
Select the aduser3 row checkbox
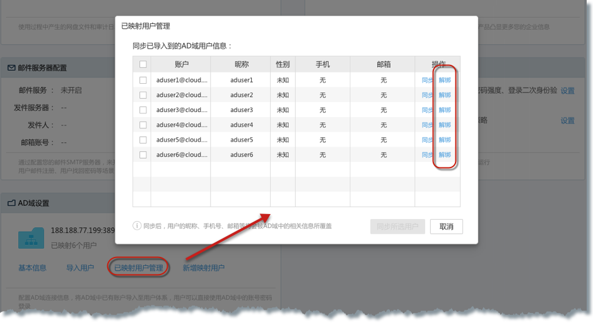click(x=143, y=110)
